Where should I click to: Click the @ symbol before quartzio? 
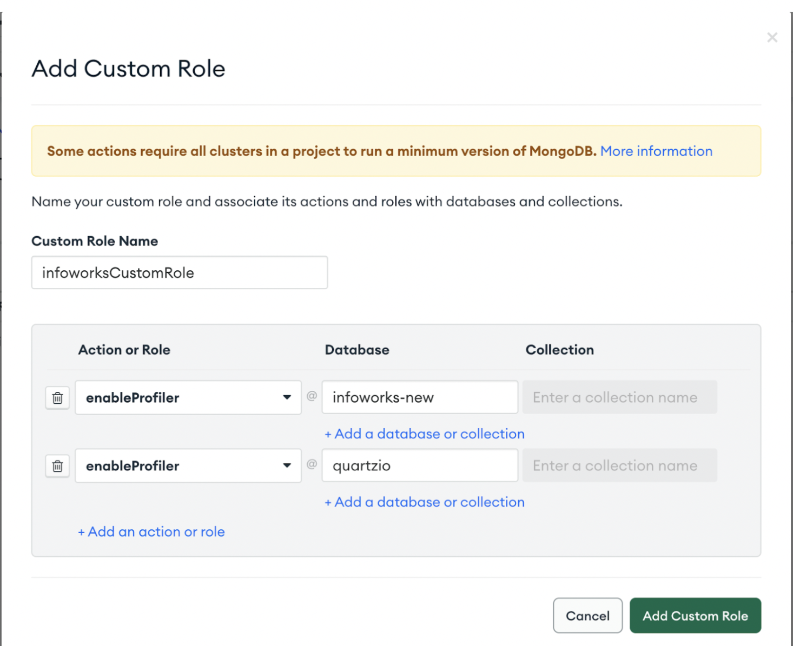(x=312, y=464)
